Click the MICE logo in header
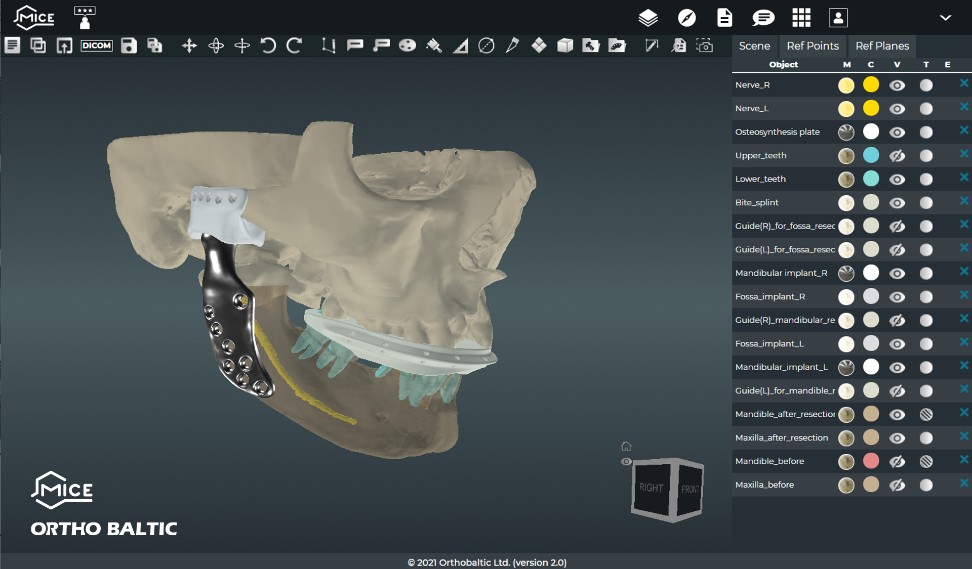This screenshot has width=972, height=569. click(34, 18)
